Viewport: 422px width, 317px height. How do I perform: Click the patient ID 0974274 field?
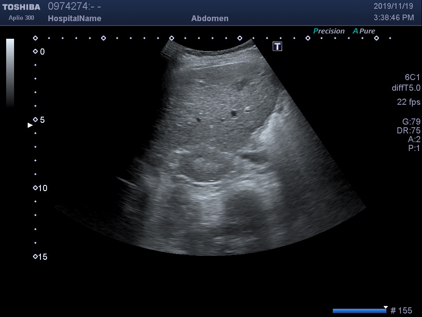[x=74, y=7]
